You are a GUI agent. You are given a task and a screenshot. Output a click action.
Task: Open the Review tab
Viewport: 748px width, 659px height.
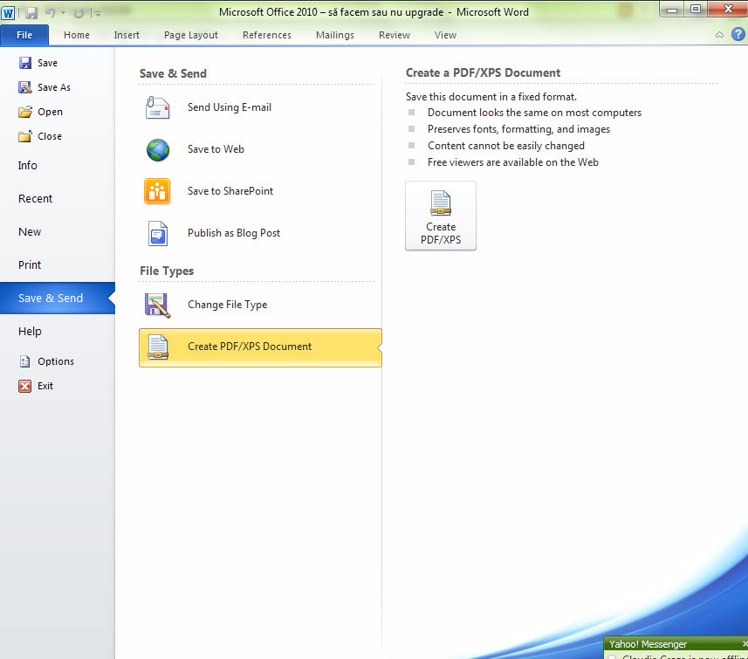coord(394,35)
